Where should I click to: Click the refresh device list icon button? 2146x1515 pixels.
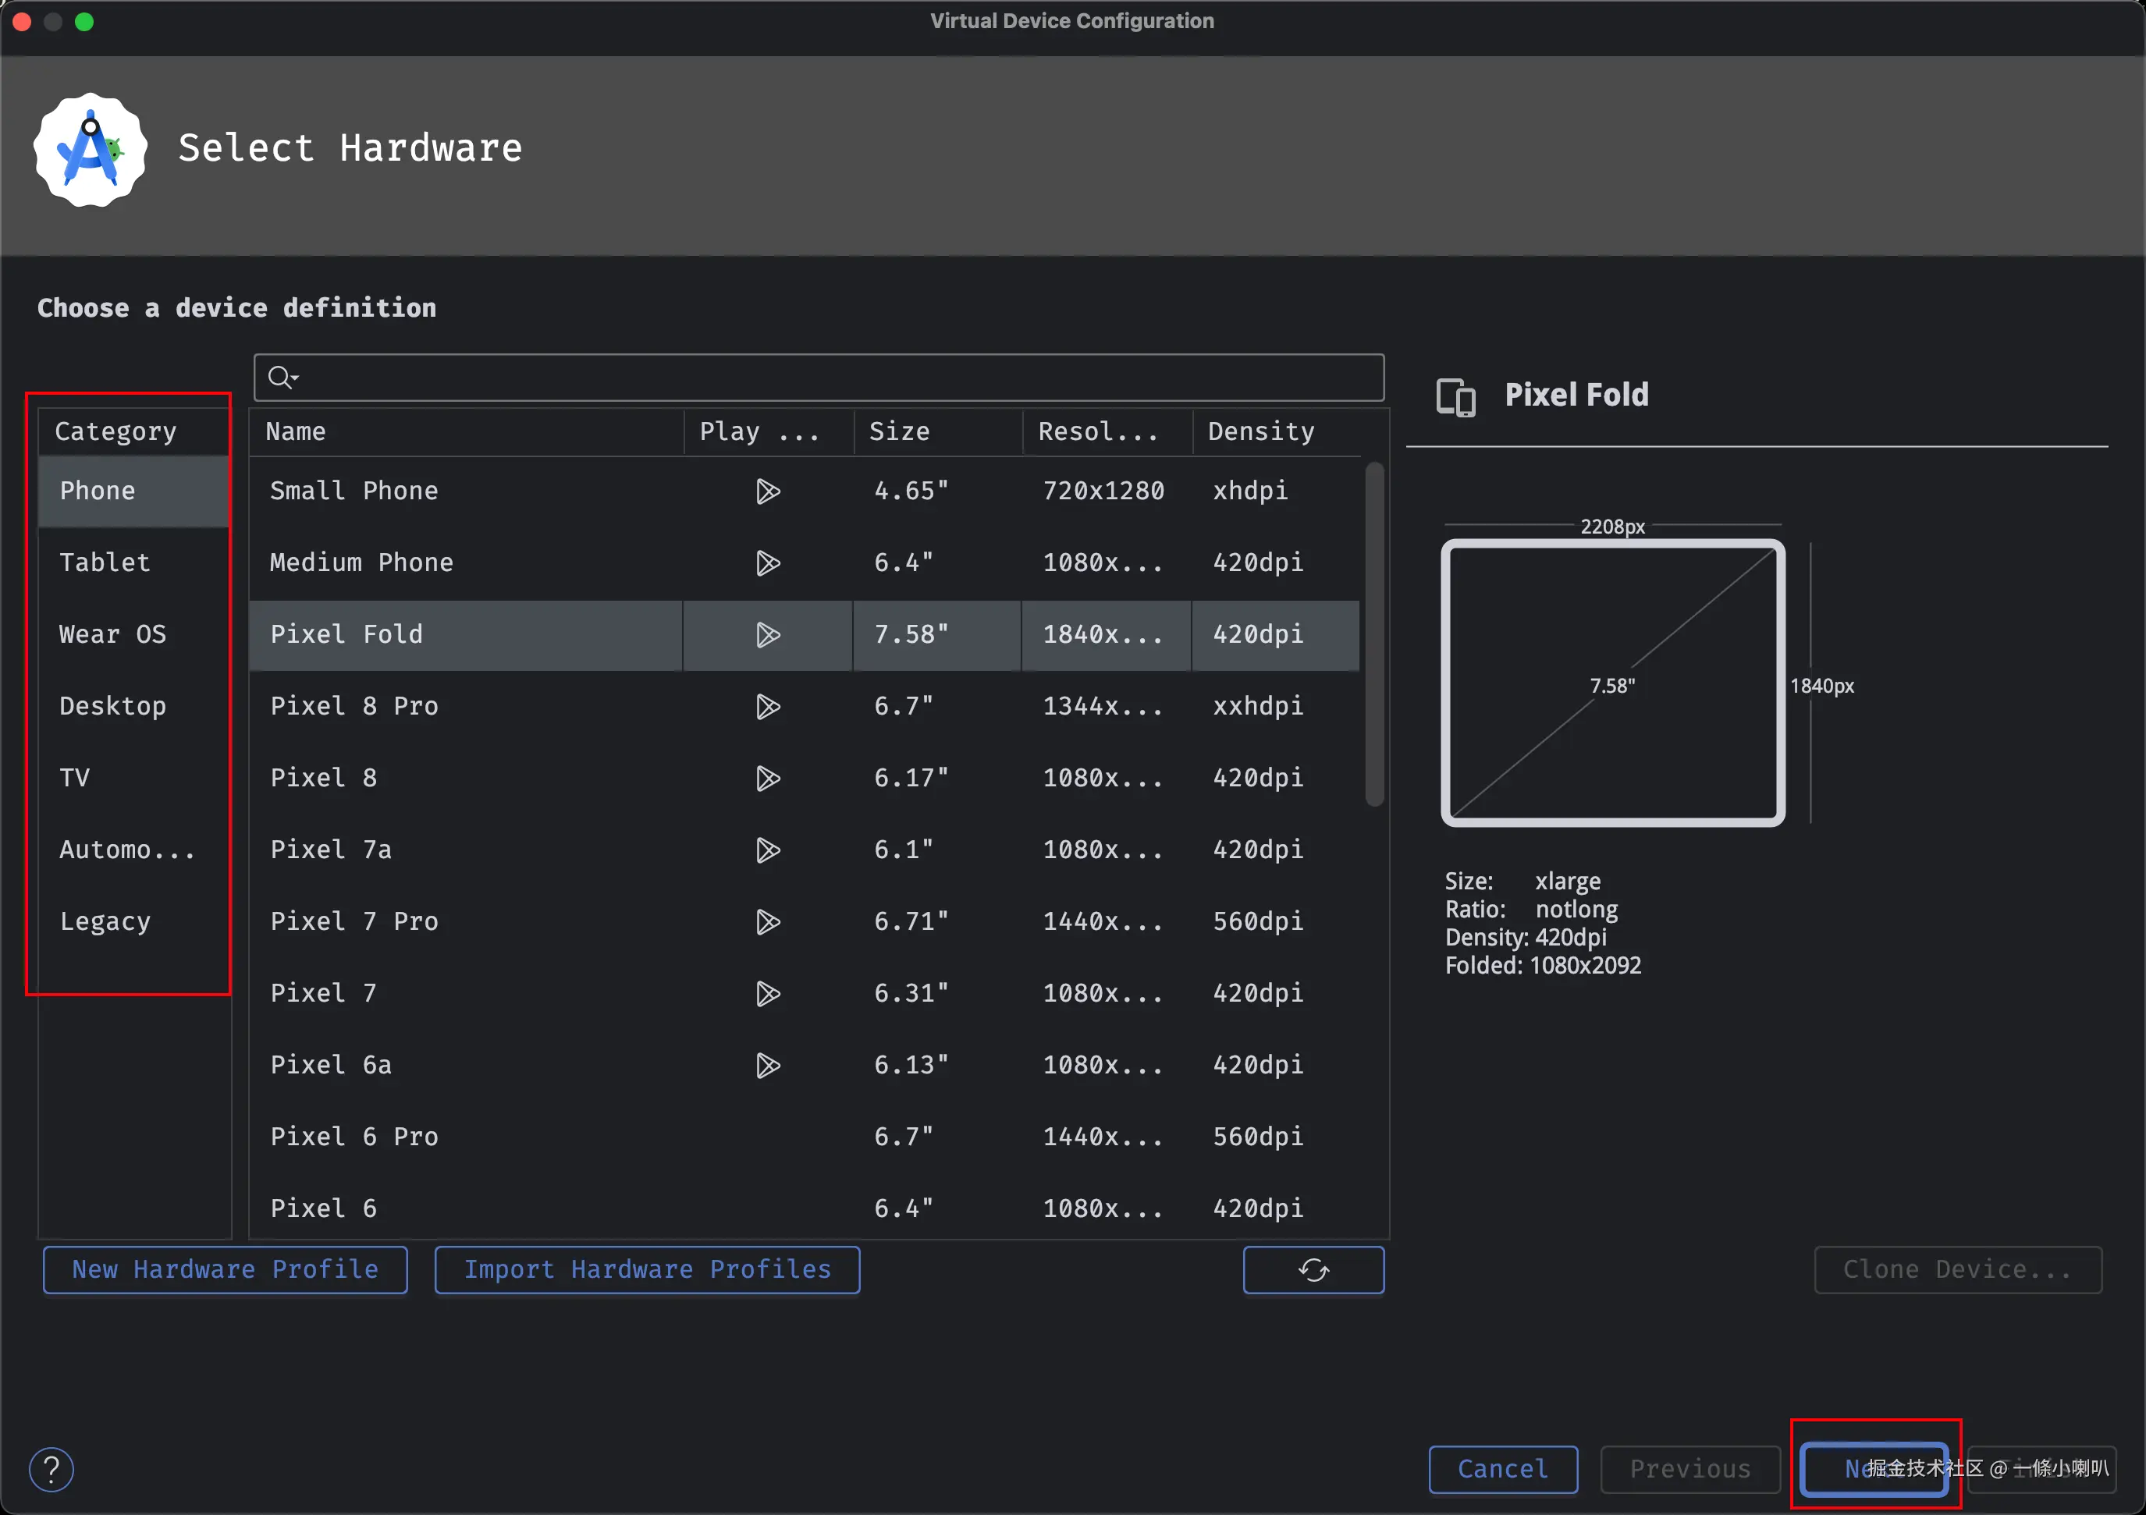pyautogui.click(x=1313, y=1269)
